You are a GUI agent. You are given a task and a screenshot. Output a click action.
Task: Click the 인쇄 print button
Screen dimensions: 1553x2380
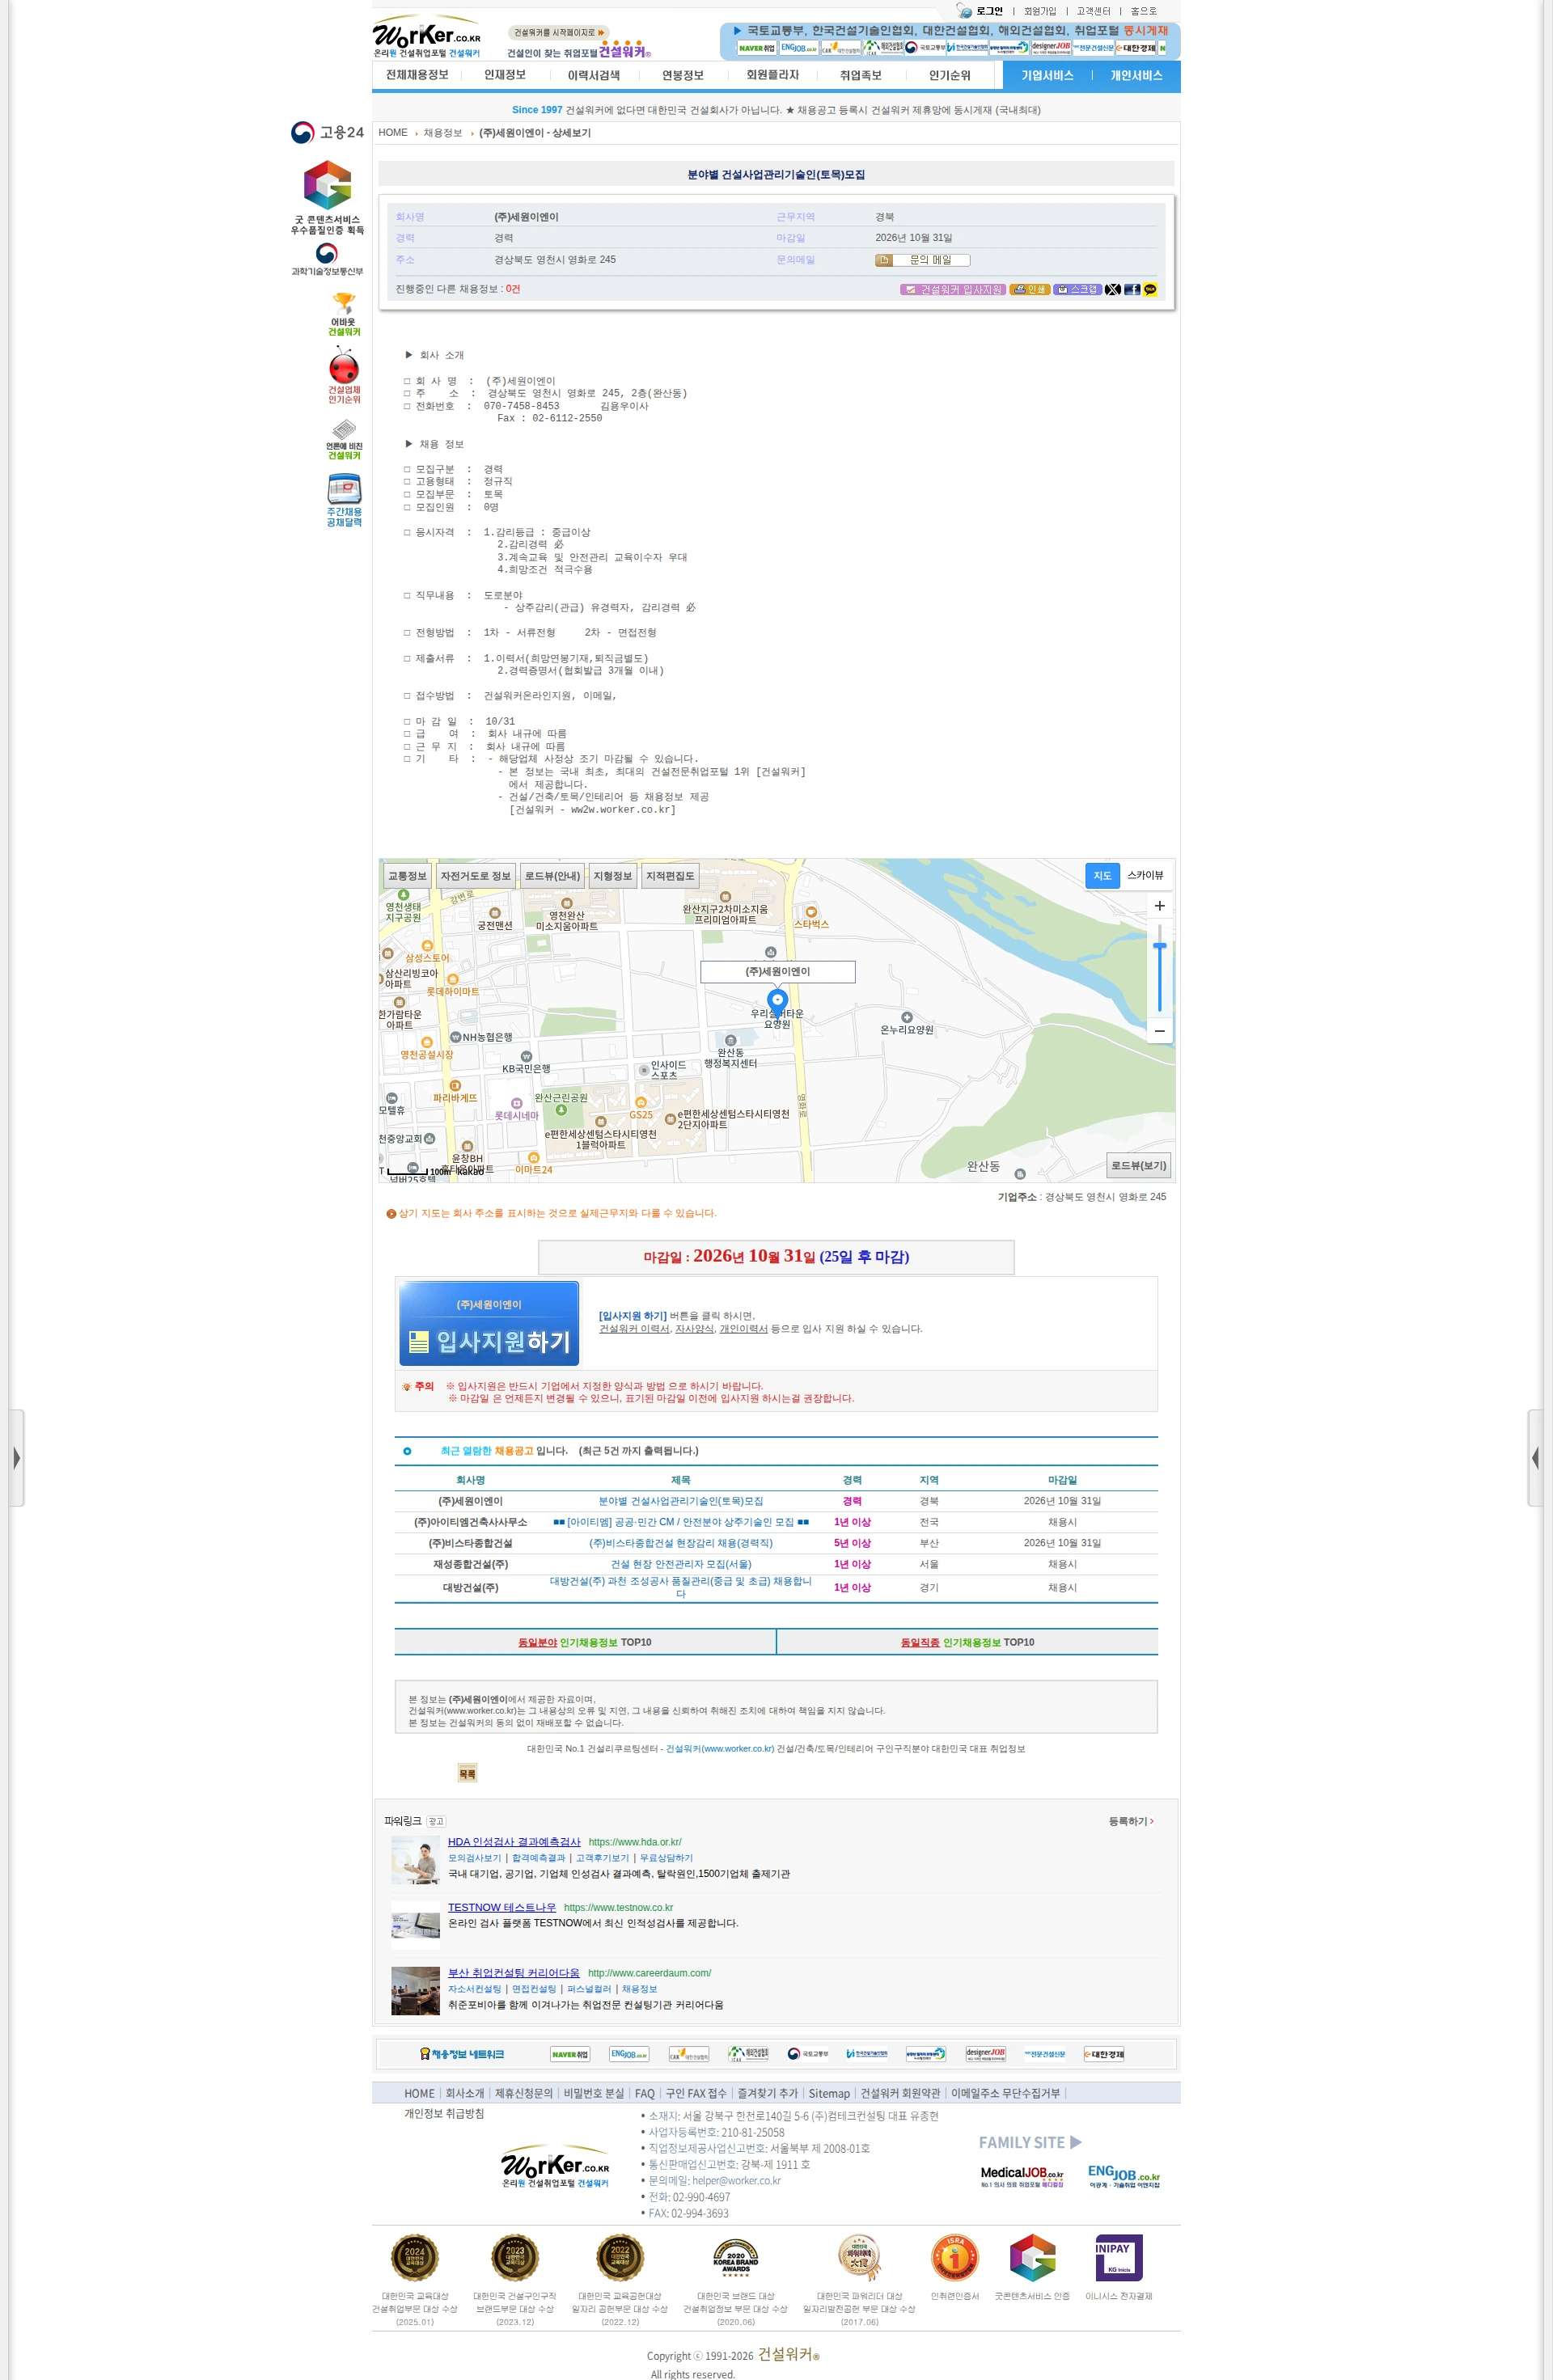click(x=1029, y=290)
